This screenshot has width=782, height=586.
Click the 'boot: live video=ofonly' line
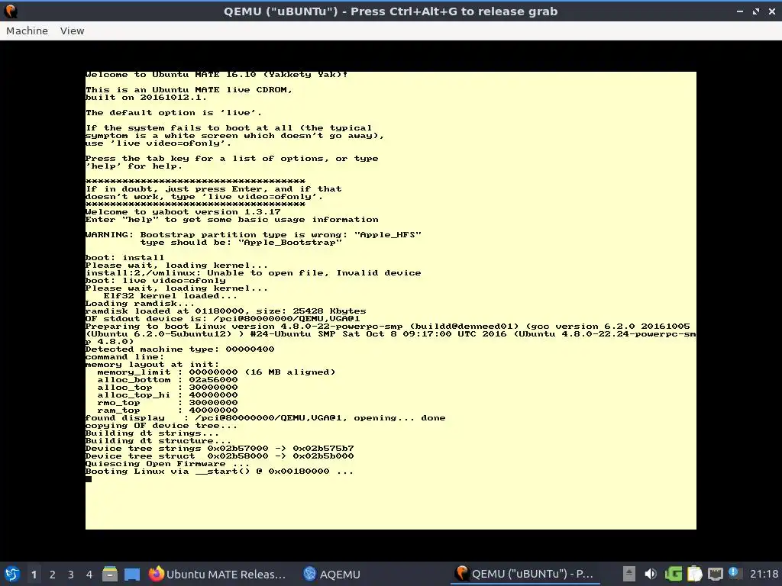tap(155, 281)
